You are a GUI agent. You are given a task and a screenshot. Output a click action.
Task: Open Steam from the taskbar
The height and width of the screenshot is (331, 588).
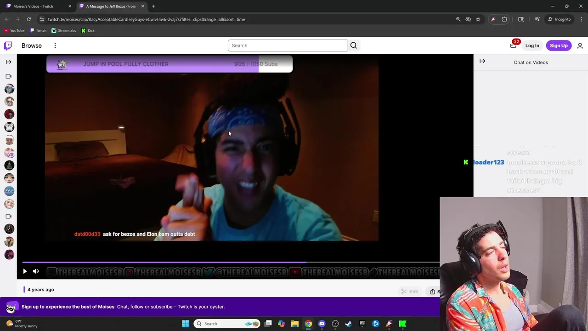349,324
